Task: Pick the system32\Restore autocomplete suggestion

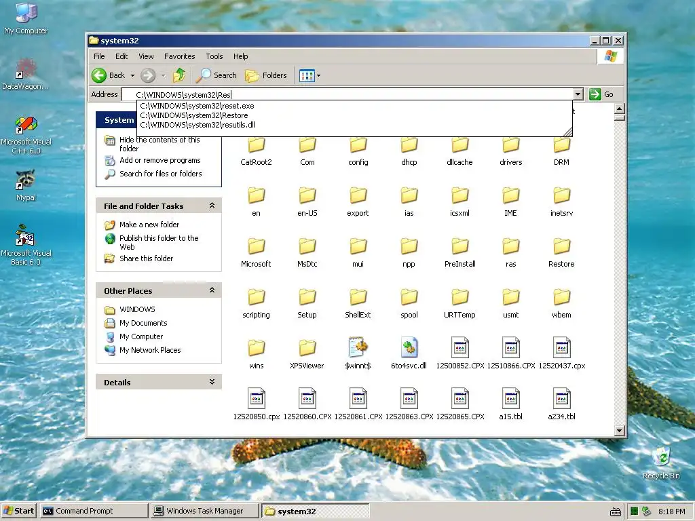Action: [354, 115]
